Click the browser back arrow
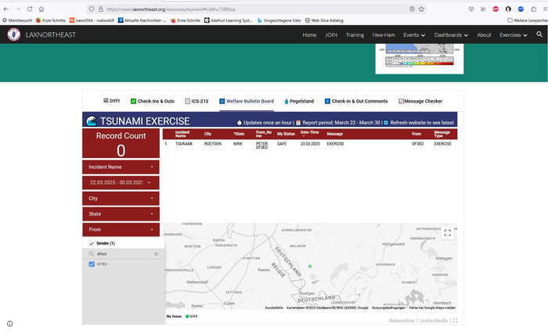The image size is (548, 332). 8,9
